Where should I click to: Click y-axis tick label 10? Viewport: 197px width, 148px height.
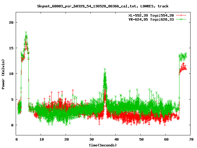(x=11, y=74)
